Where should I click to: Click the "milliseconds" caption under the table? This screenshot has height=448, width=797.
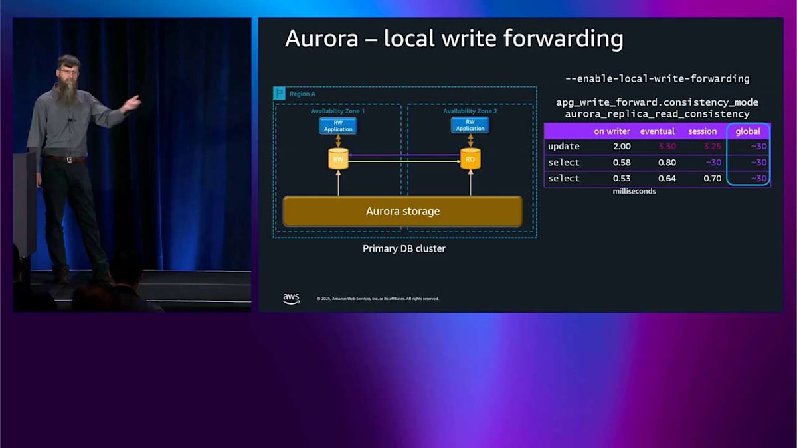pos(634,191)
